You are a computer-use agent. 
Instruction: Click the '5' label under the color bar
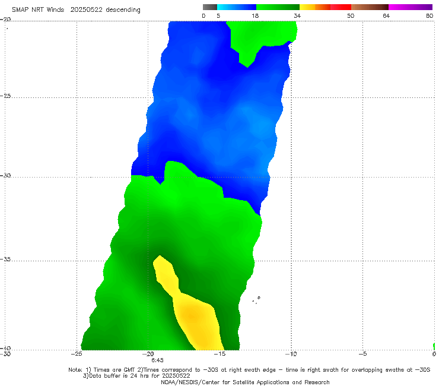tap(218, 16)
